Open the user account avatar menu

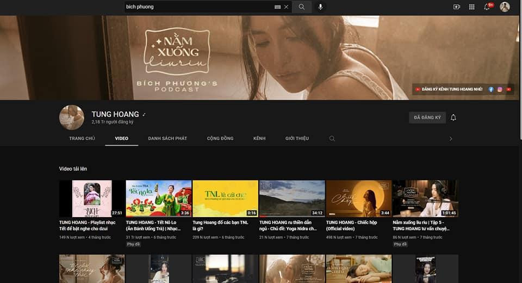[505, 7]
